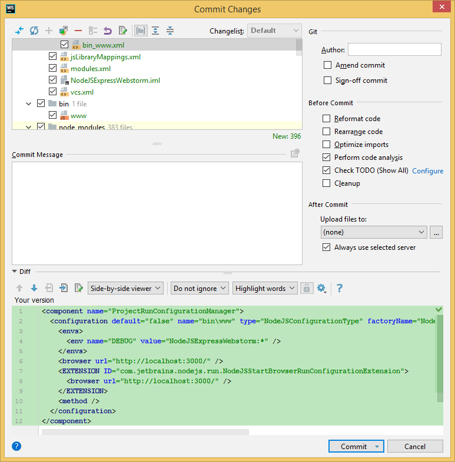The width and height of the screenshot is (455, 462).
Task: Click Collapse All in the changes toolbar
Action: [x=170, y=31]
